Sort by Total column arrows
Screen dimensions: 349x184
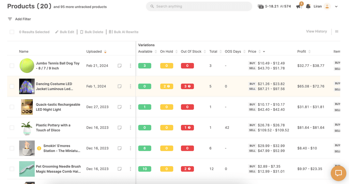[221, 52]
